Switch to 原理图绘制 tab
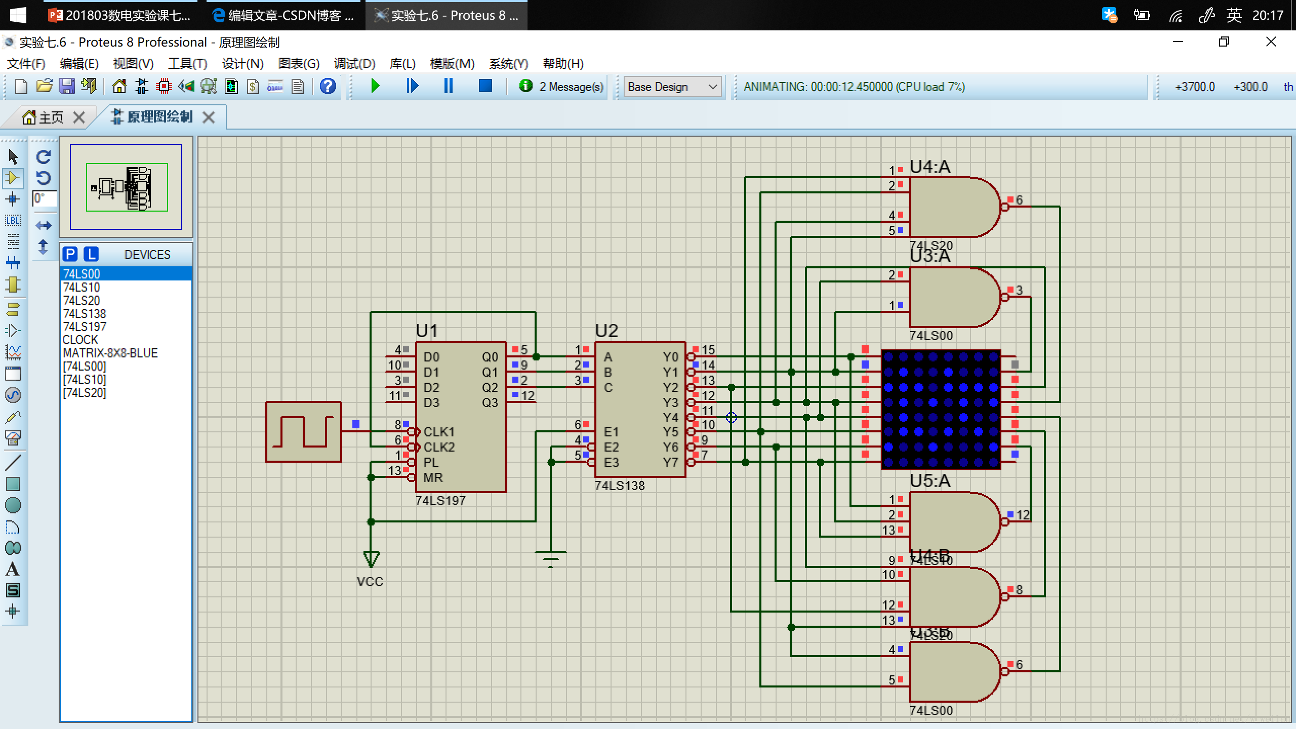The height and width of the screenshot is (729, 1296). click(x=156, y=116)
